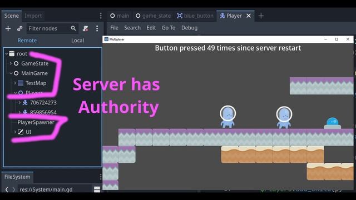Toggle FileSystem split view icon
The width and height of the screenshot is (356, 200).
97,189
